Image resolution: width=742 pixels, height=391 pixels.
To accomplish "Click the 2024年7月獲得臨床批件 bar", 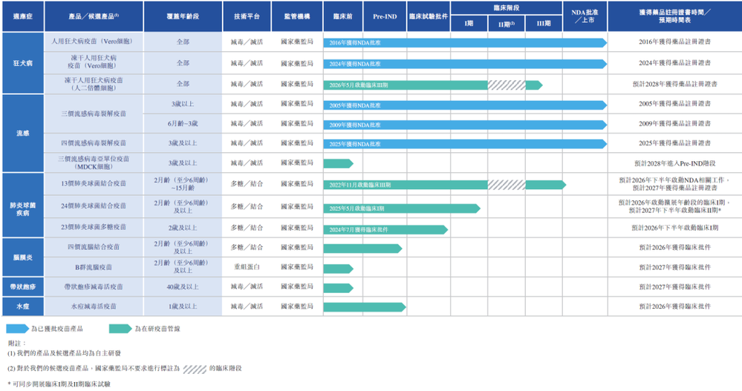I will click(x=385, y=230).
